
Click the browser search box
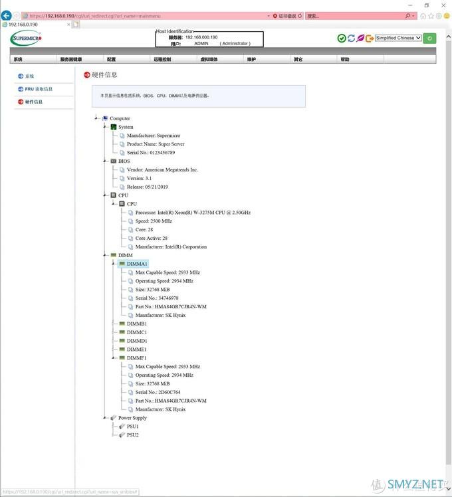click(x=355, y=16)
